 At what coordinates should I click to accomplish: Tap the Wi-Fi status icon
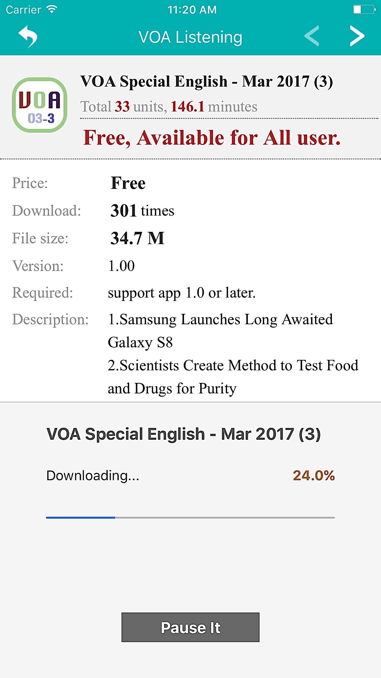point(51,10)
